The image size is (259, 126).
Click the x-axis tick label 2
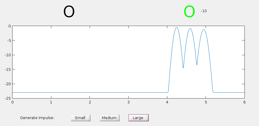[x=90, y=102]
